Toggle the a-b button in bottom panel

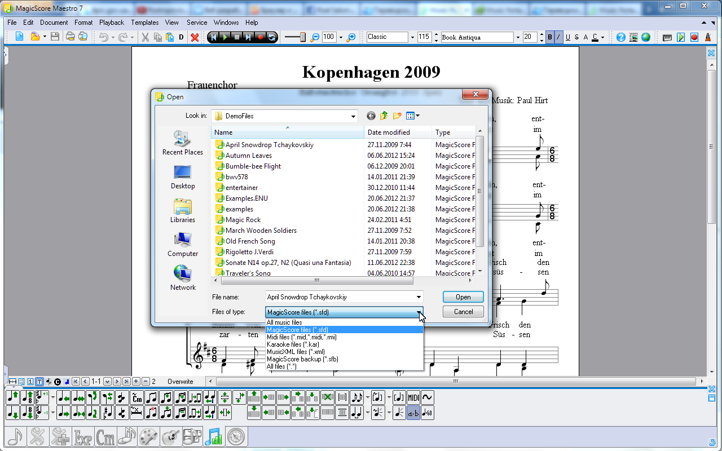coord(413,413)
